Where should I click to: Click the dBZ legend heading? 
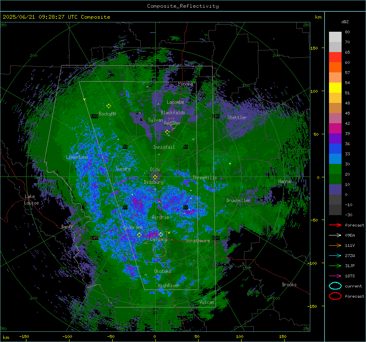coord(345,22)
